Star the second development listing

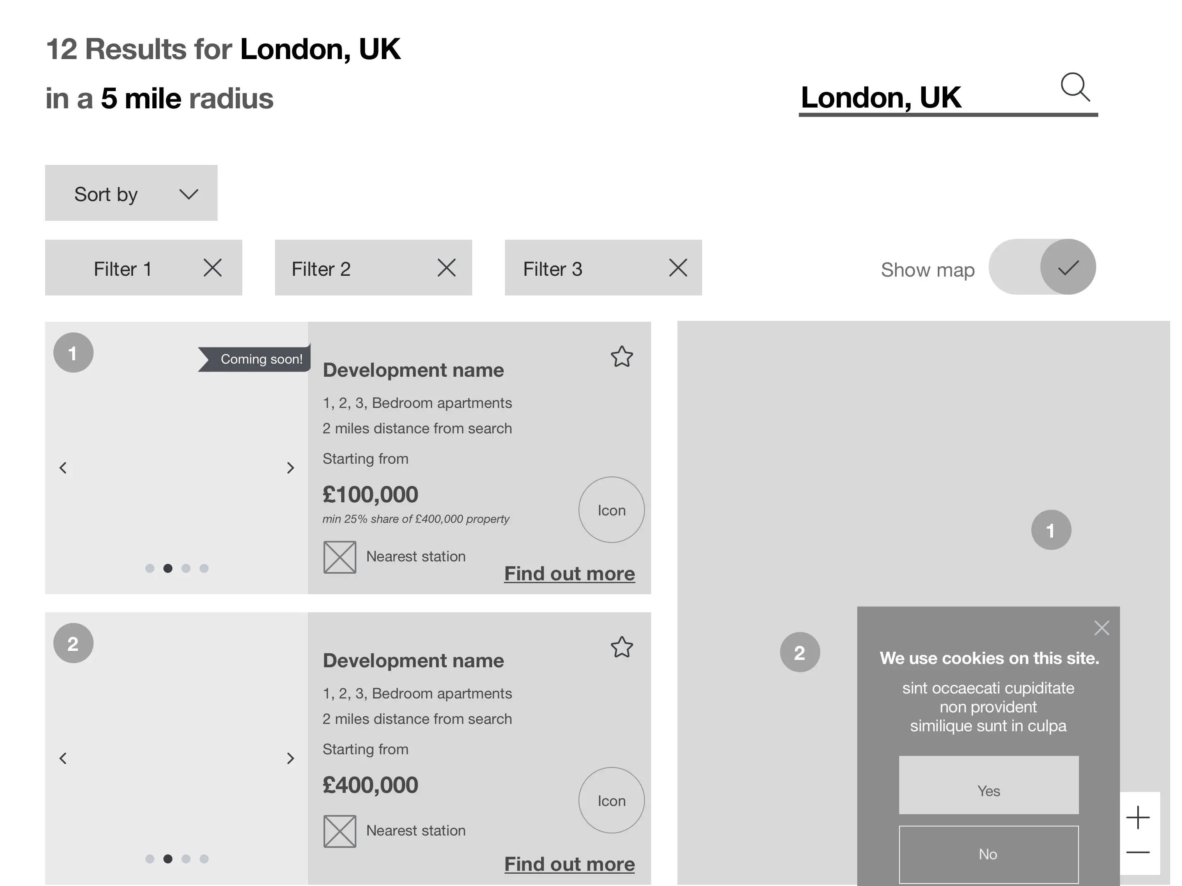[x=622, y=647]
